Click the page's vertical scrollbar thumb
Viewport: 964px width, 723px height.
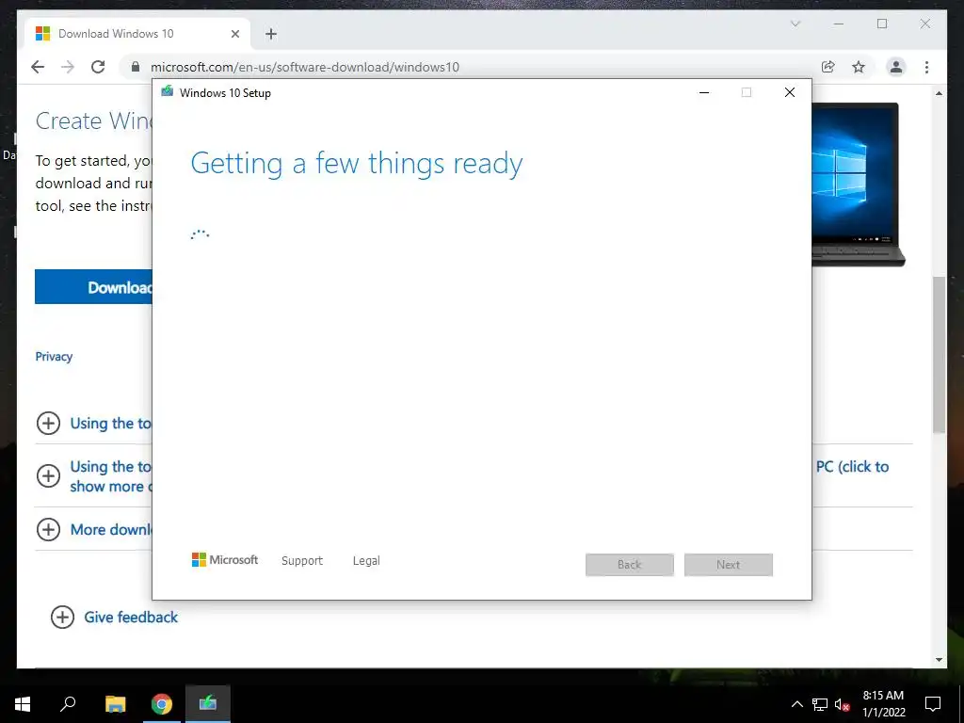[x=939, y=355]
